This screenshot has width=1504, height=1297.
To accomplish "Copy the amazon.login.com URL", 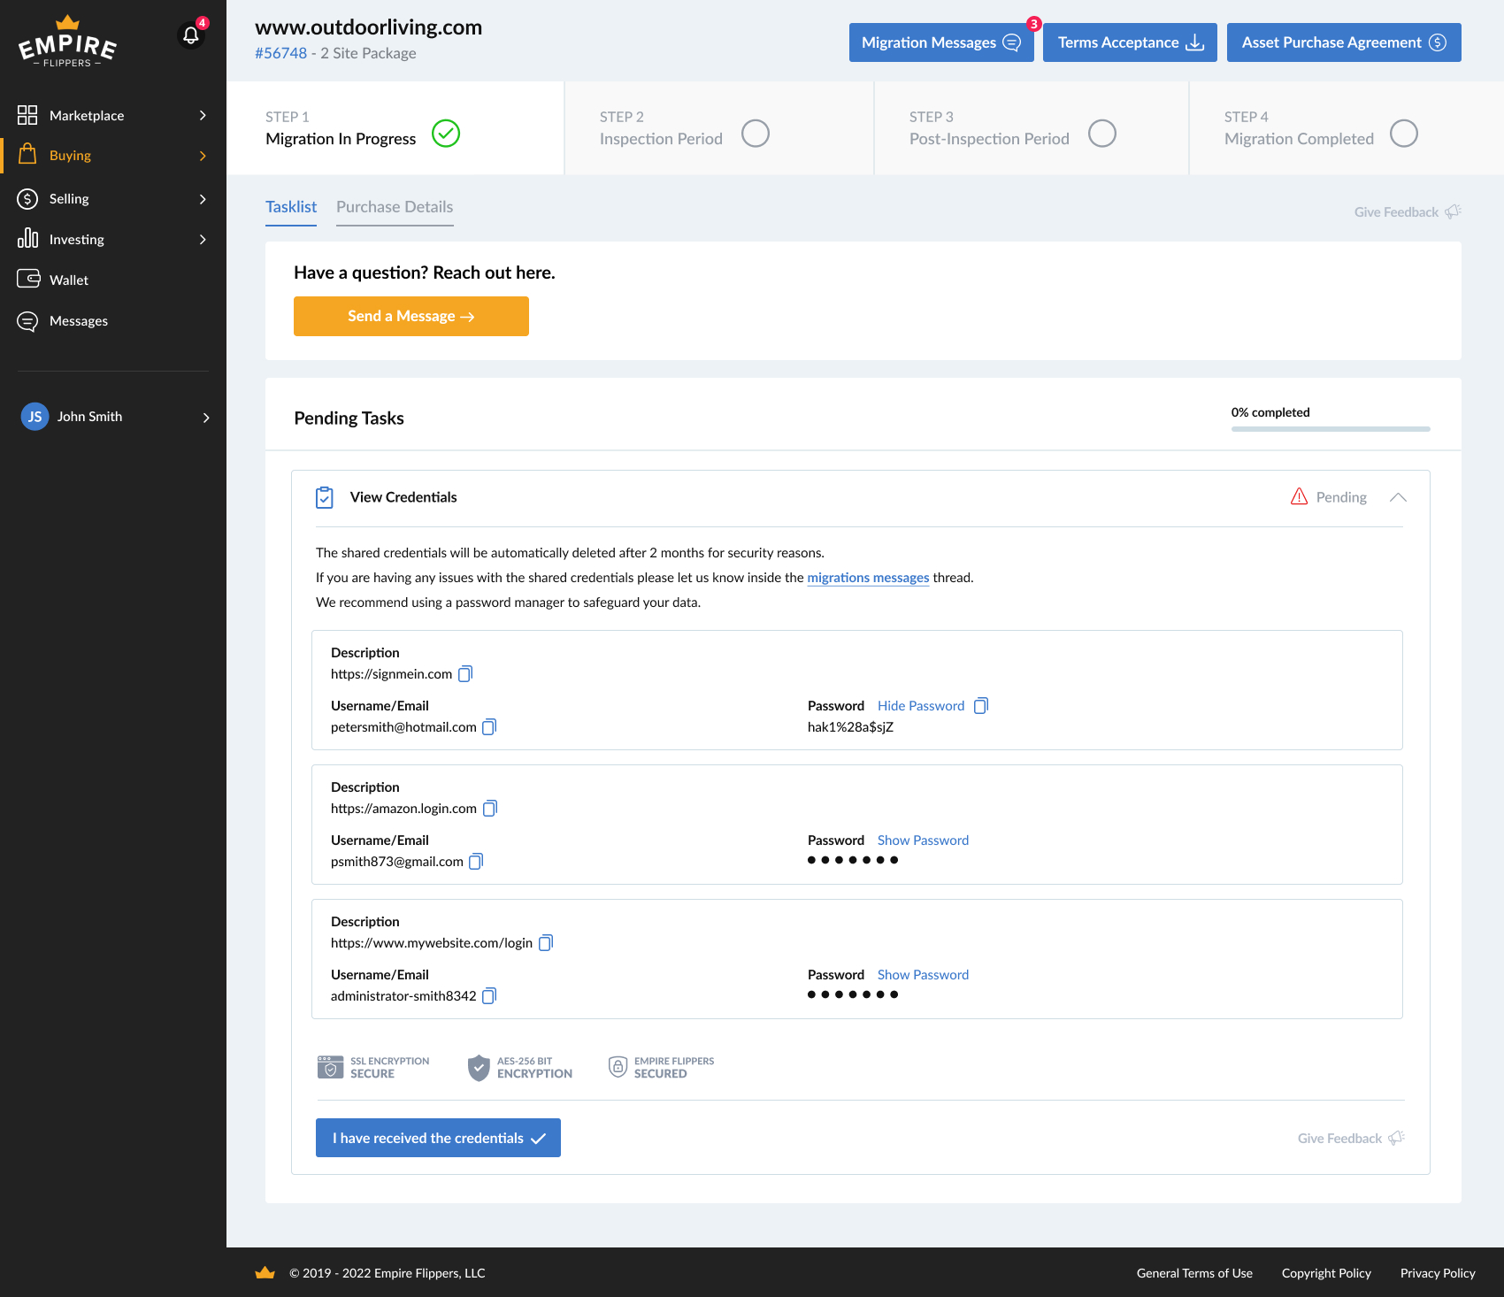I will point(490,809).
